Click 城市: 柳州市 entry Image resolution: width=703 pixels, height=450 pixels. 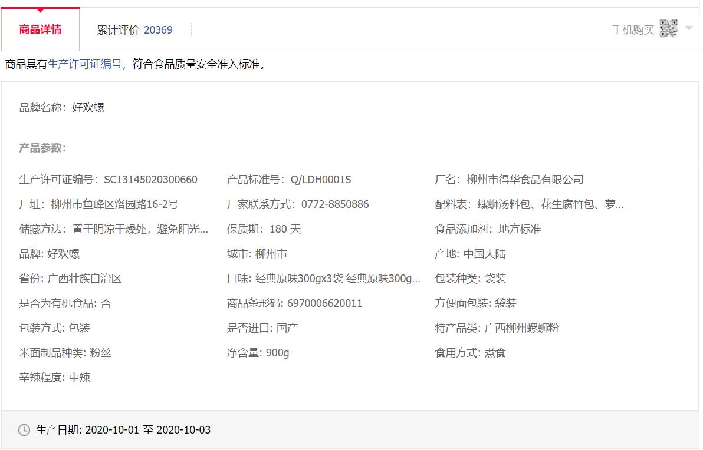257,254
